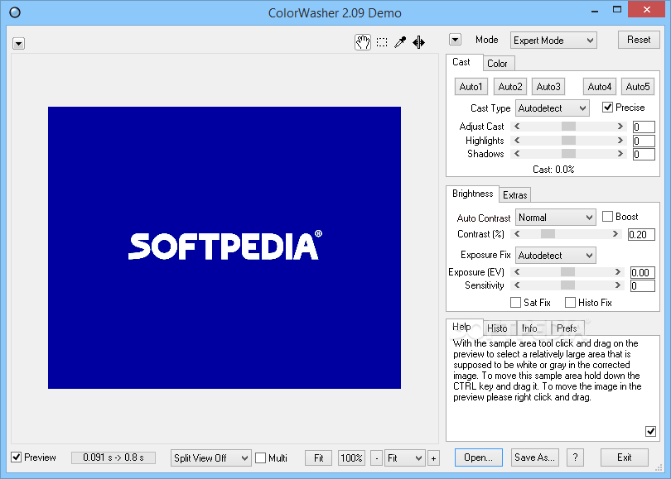Click the Adjust Cast right arrow
Viewport: 671px width, 479px height.
(620, 127)
